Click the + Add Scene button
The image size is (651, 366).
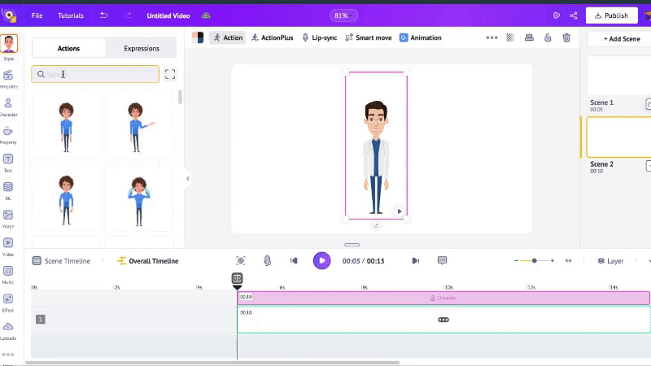[x=621, y=39]
